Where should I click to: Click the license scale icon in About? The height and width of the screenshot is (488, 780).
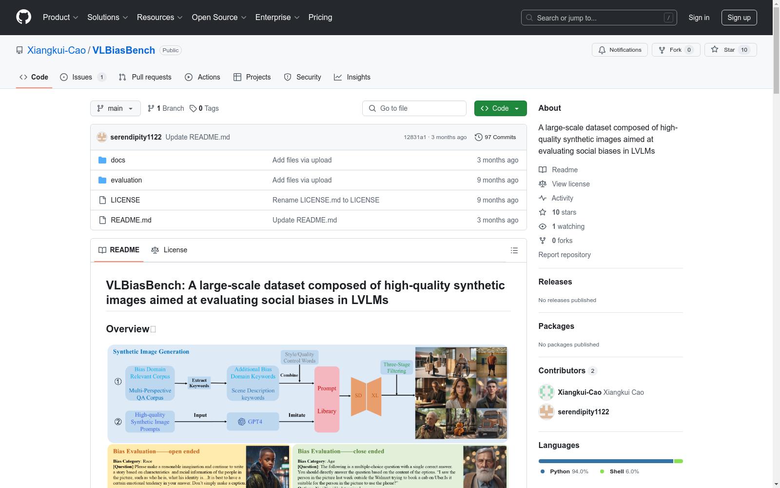coord(543,184)
